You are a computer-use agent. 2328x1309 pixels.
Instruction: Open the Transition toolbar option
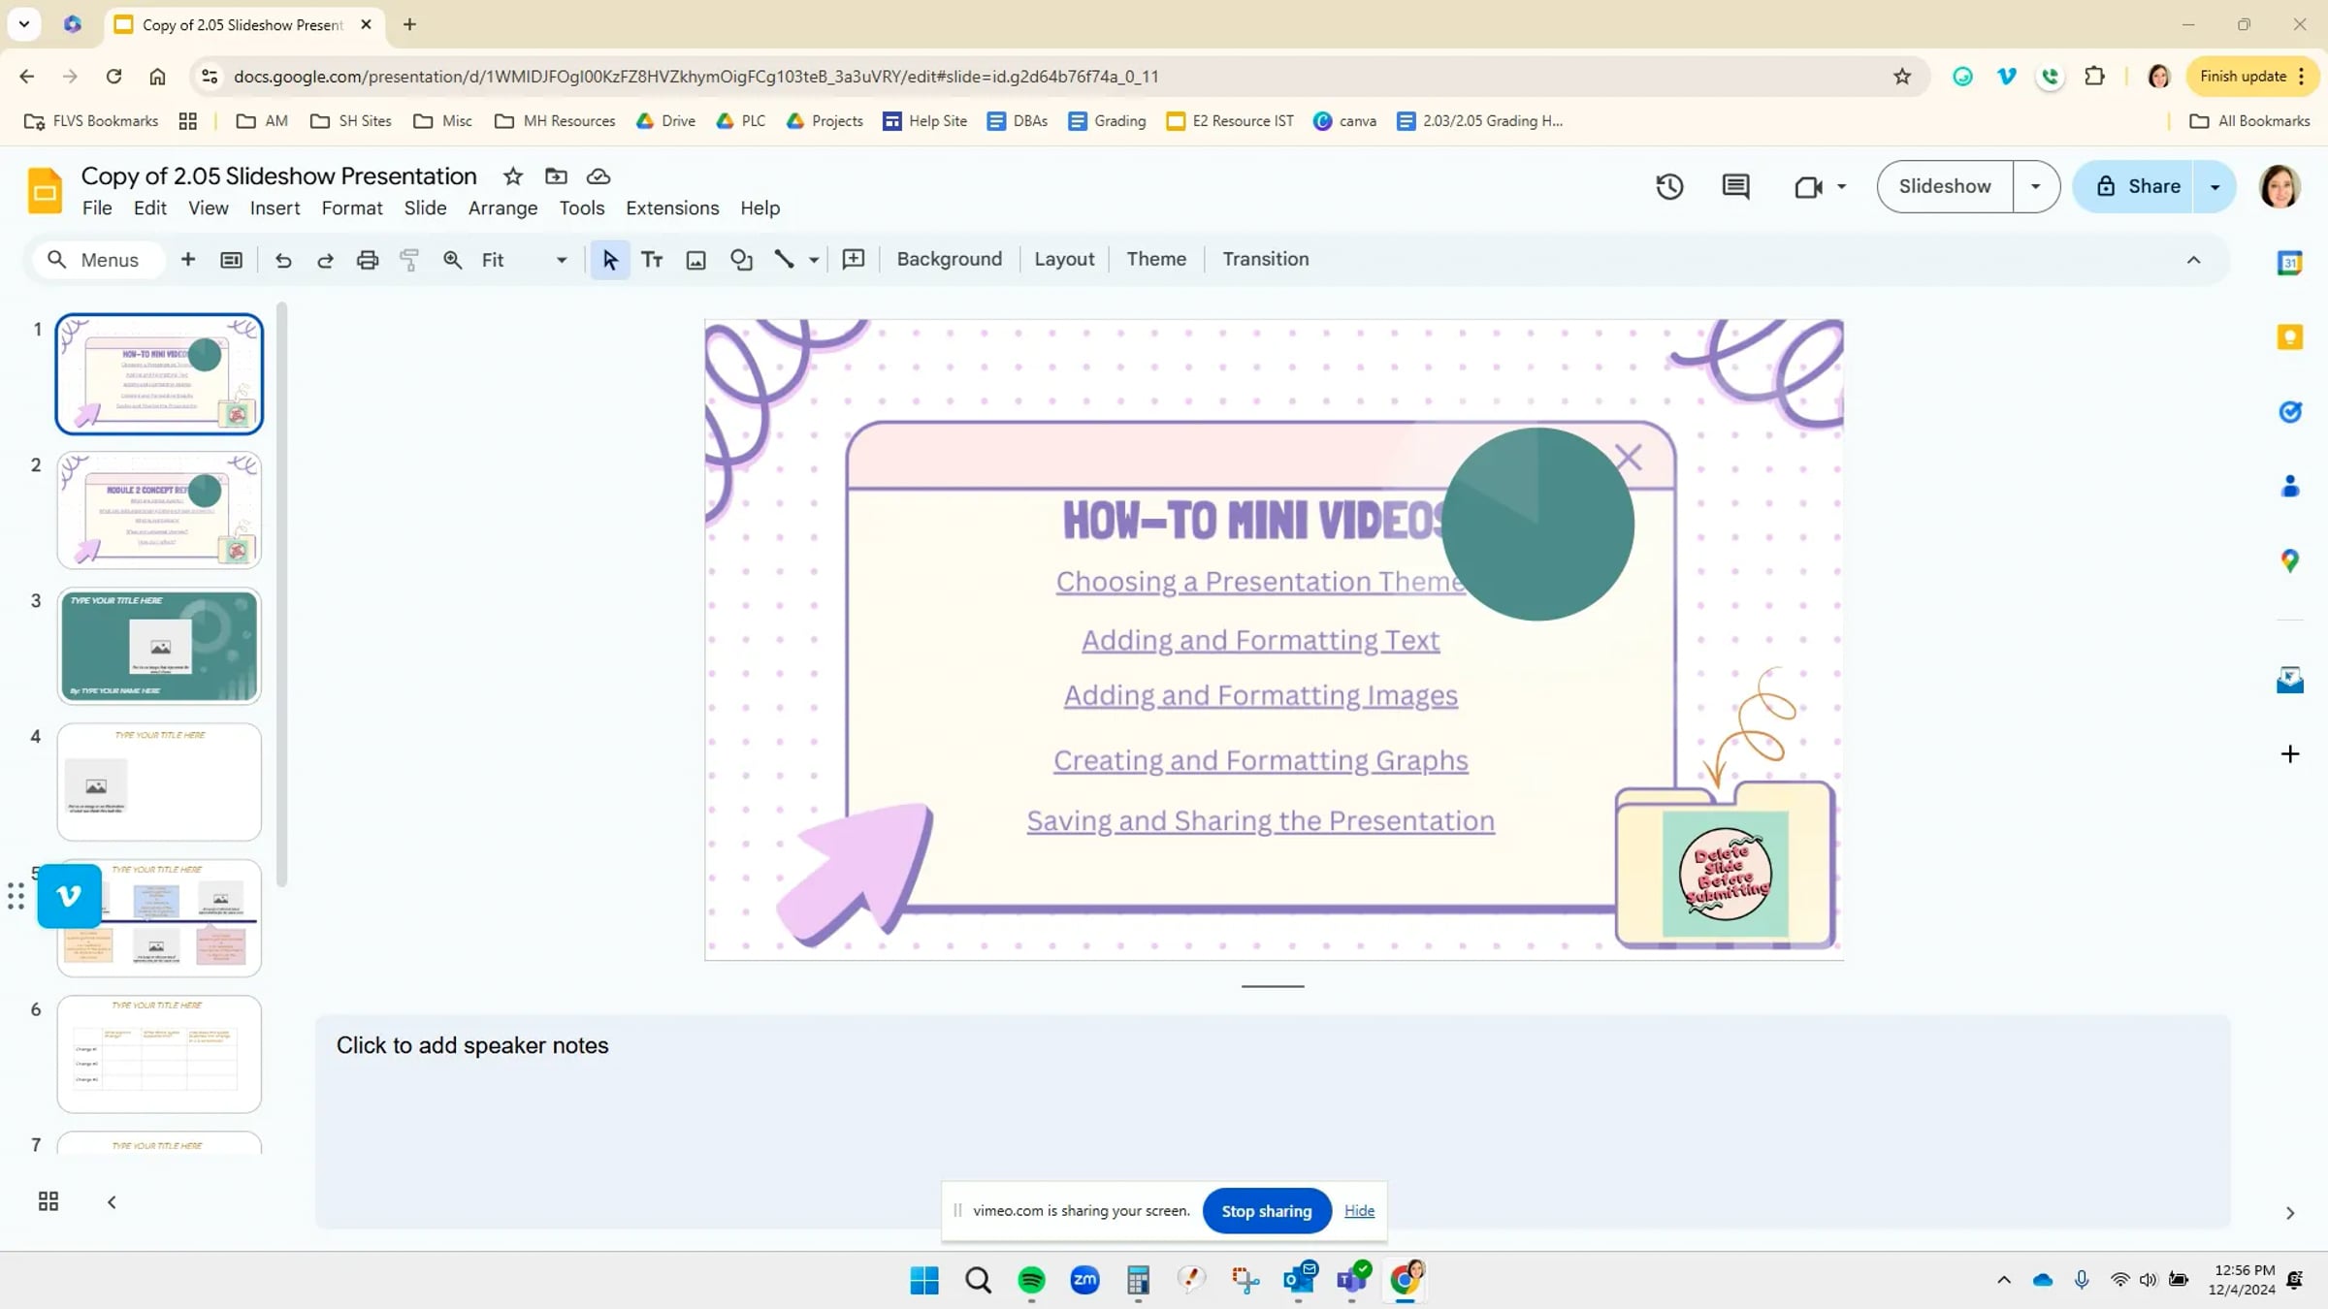coord(1265,259)
